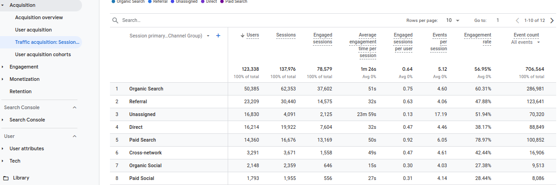The width and height of the screenshot is (558, 185).
Task: Open the All events dropdown
Action: tap(525, 42)
